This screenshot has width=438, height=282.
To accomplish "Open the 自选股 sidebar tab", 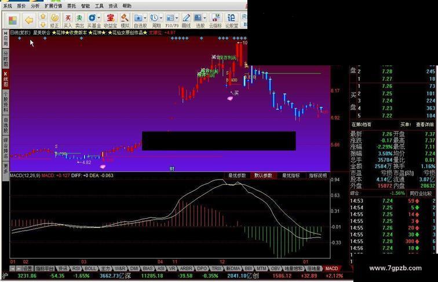I will 6,125.
